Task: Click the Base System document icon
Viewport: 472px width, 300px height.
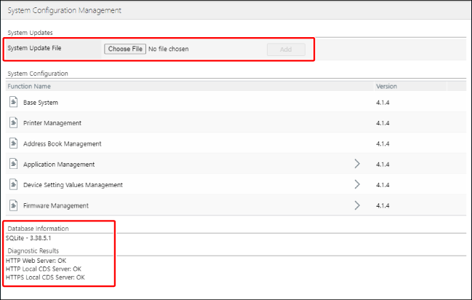Action: tap(14, 103)
